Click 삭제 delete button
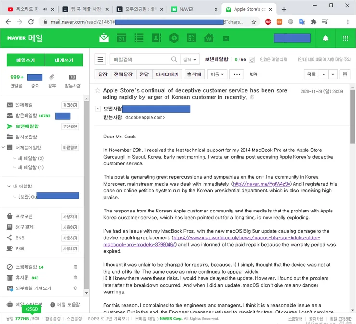356x324 pixels. [194, 74]
